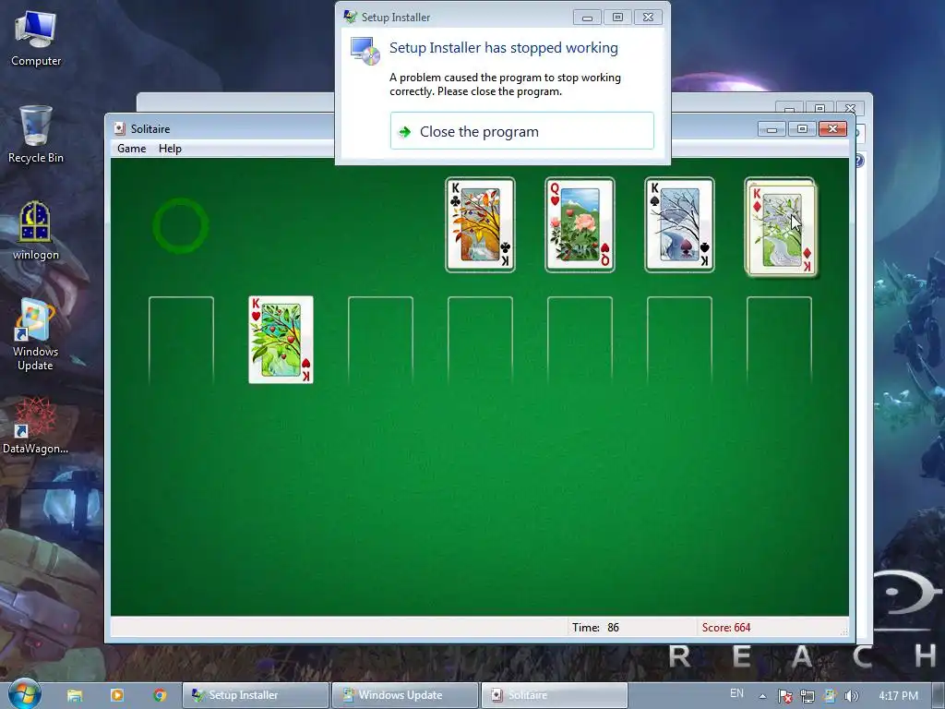Screen dimensions: 945x709
Task: Open Windows Explorer from taskbar
Action: coord(75,695)
